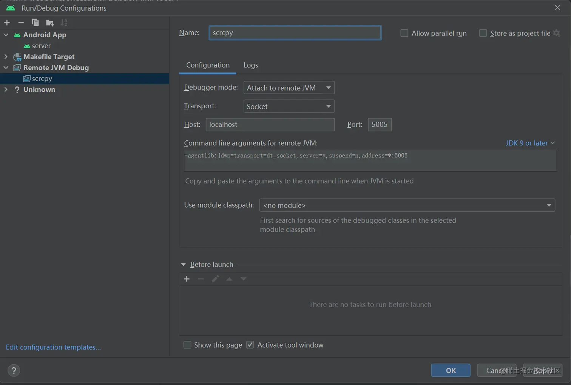571x385 pixels.
Task: Sort the configurations alphabetically
Action: (x=64, y=23)
